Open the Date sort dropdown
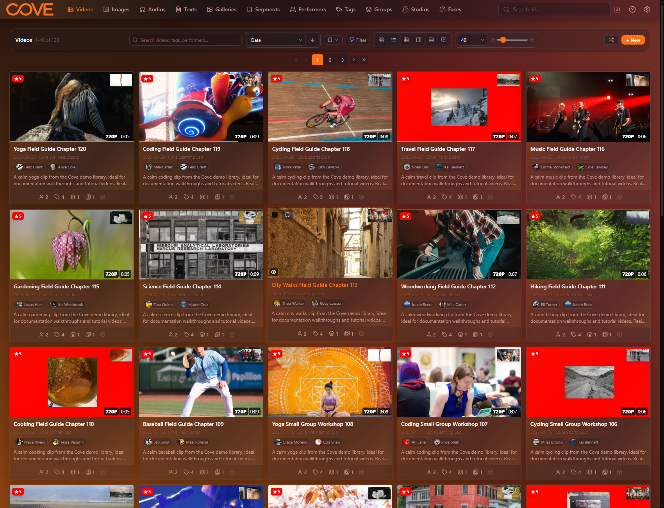664x508 pixels. tap(277, 40)
